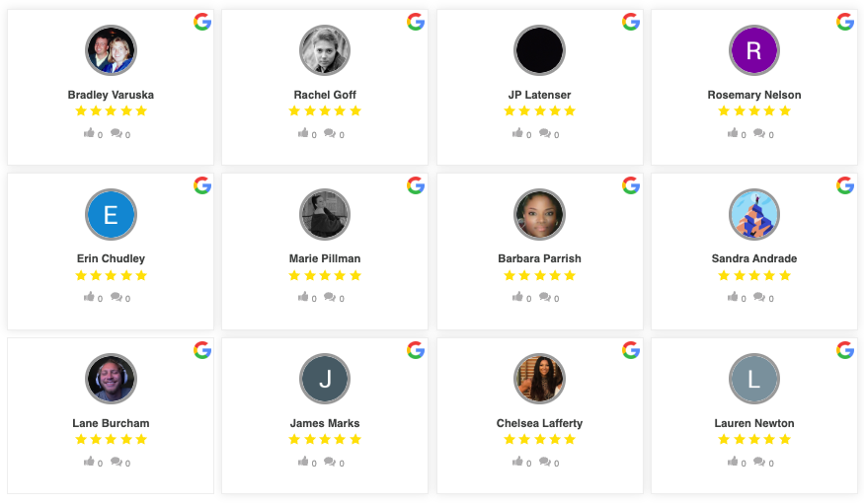This screenshot has width=864, height=504.
Task: Click the thumbs-up icon under Rachel Goff
Action: 304,133
